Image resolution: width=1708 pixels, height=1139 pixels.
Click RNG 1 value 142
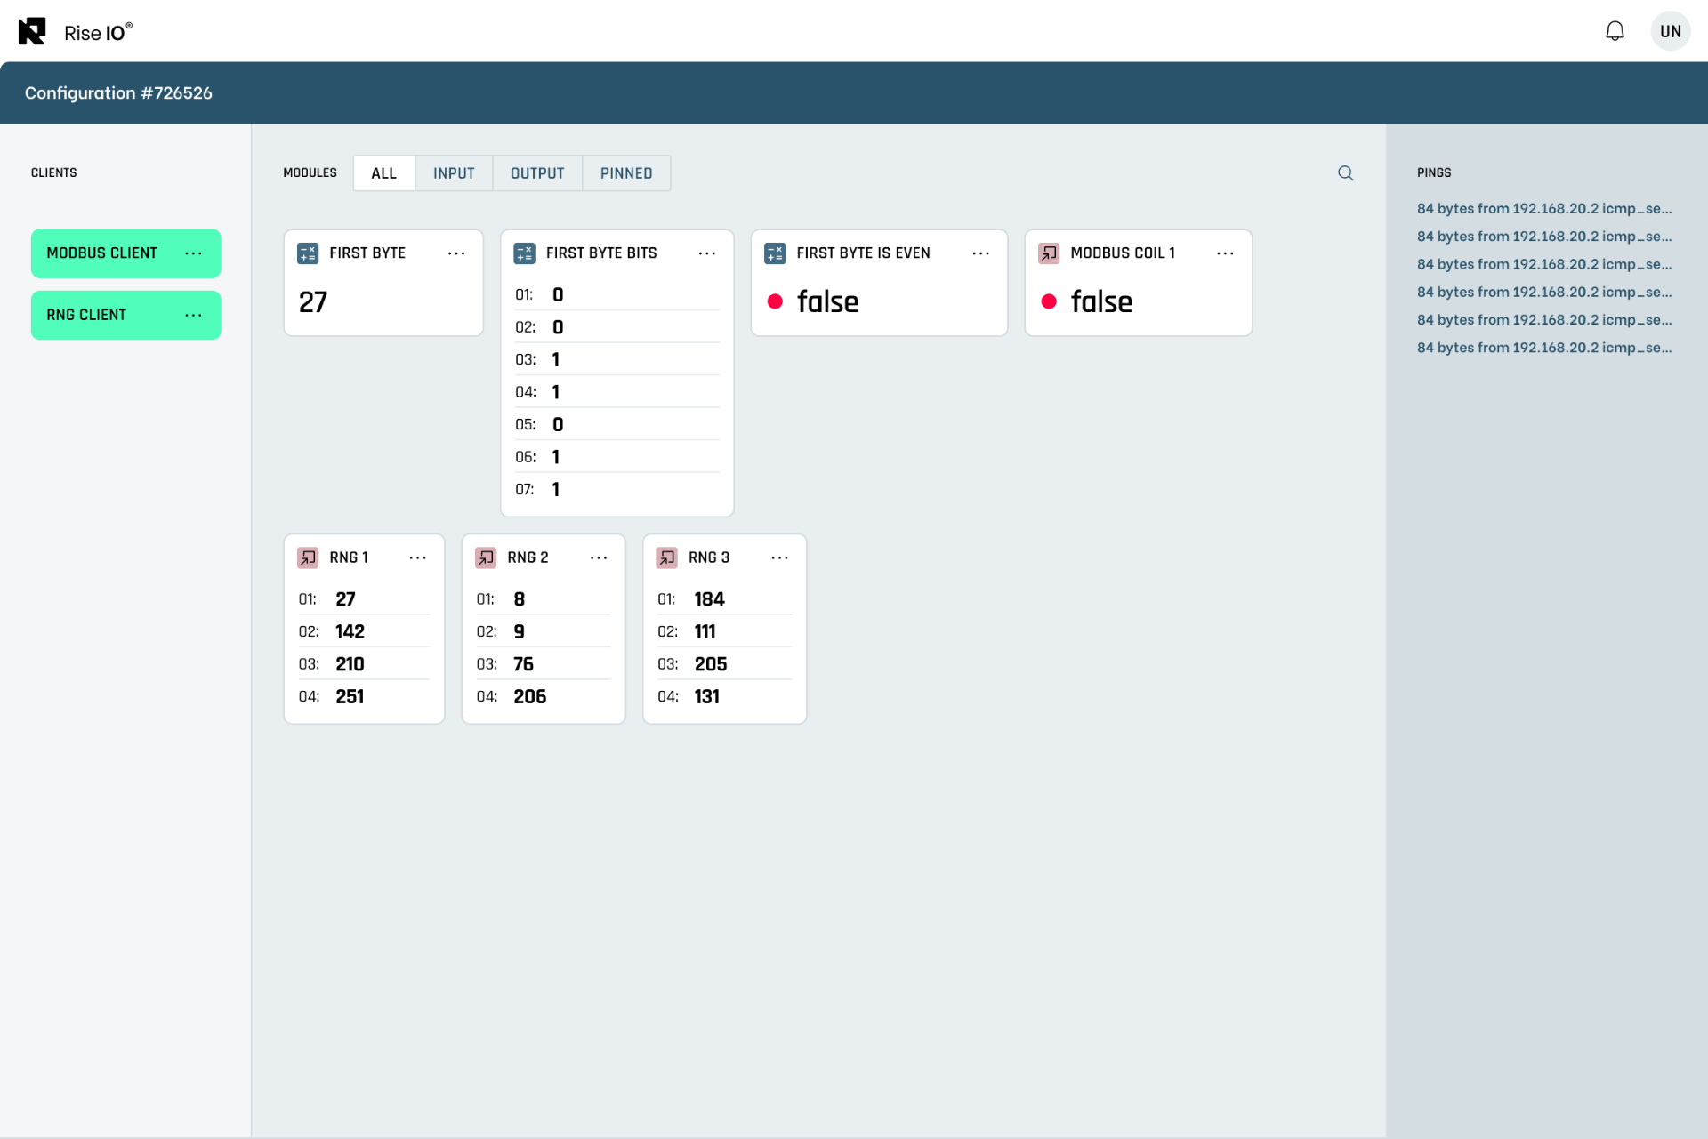click(x=350, y=631)
